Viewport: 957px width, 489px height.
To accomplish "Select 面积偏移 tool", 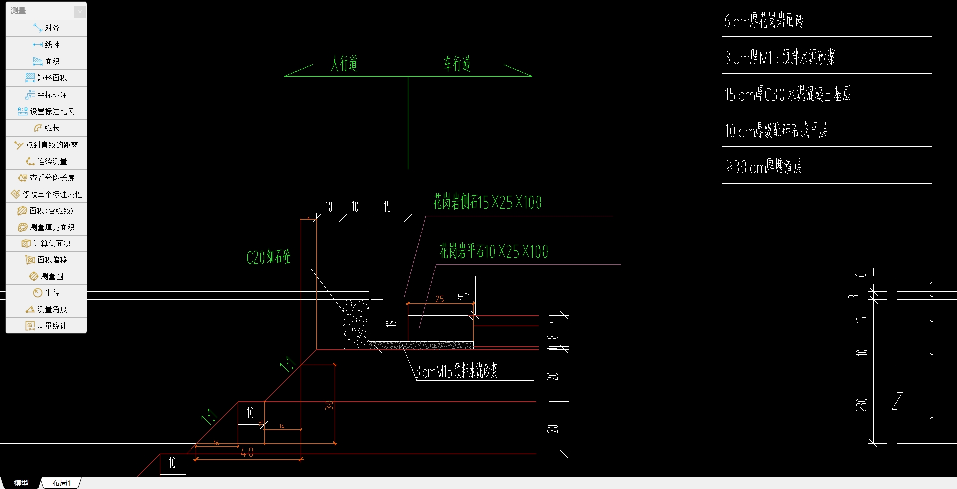I will (46, 260).
